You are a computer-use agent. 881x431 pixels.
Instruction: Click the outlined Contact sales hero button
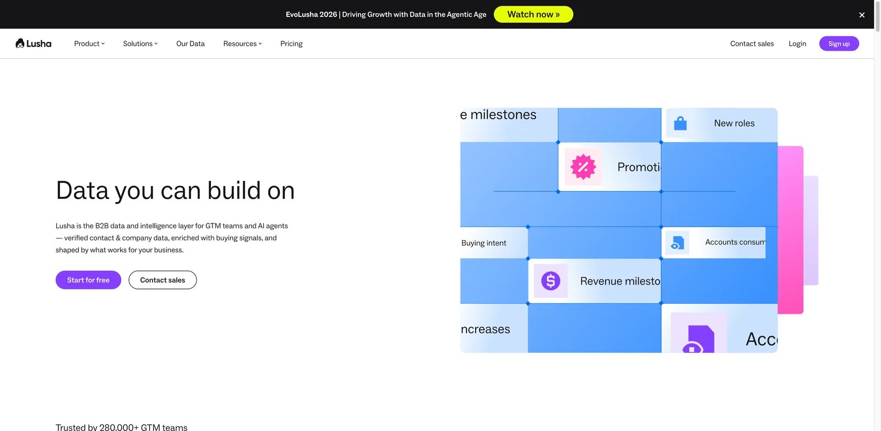162,280
